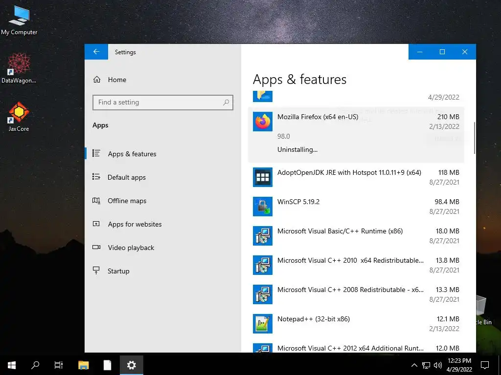Click the Apps for websites icon
Image resolution: width=501 pixels, height=375 pixels.
[96, 224]
